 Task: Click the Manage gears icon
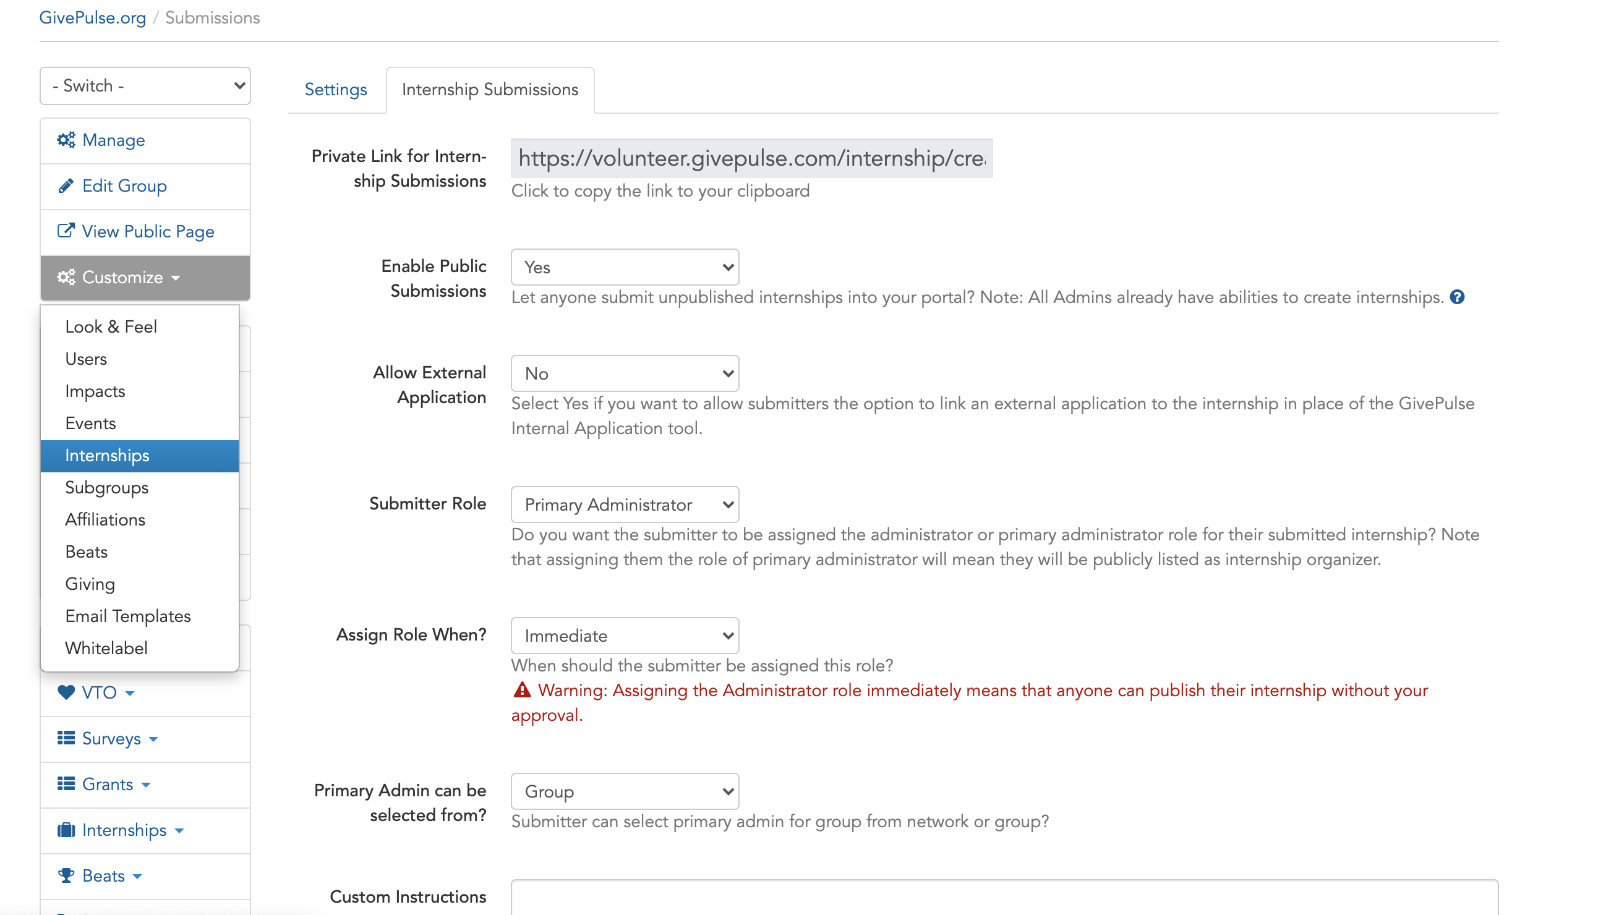66,140
